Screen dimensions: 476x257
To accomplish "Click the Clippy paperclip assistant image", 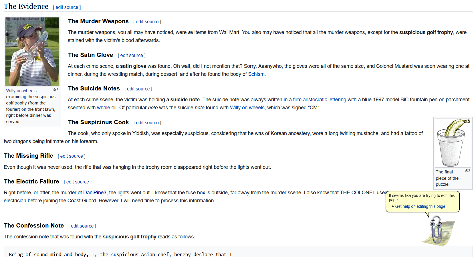I will 437,231.
